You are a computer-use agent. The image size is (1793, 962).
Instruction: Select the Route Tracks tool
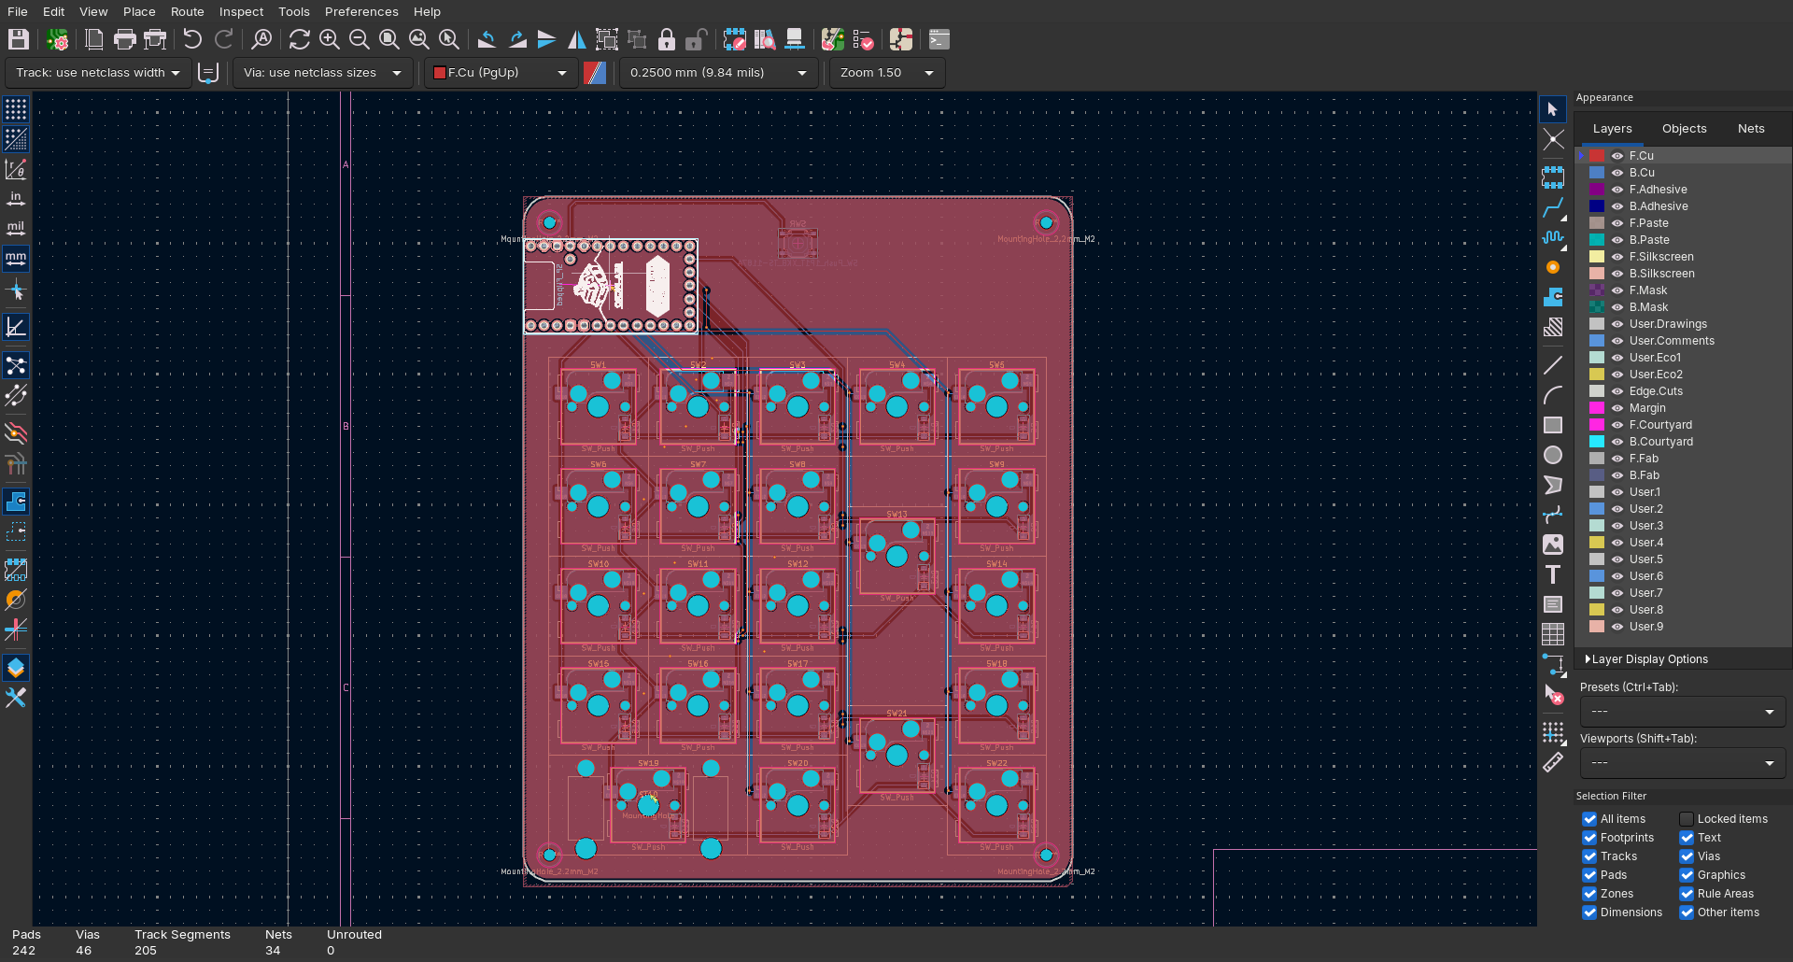[x=1553, y=209]
